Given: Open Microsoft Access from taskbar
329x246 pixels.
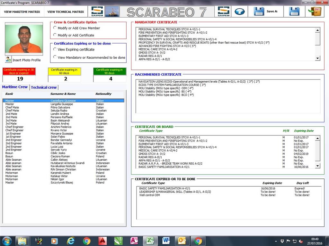Looking at the screenshot, I should click(x=134, y=241).
